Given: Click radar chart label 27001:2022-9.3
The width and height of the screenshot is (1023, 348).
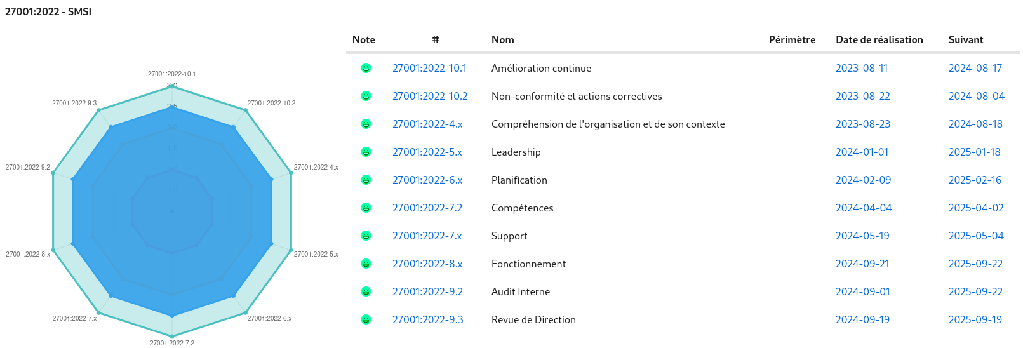Looking at the screenshot, I should (x=74, y=103).
